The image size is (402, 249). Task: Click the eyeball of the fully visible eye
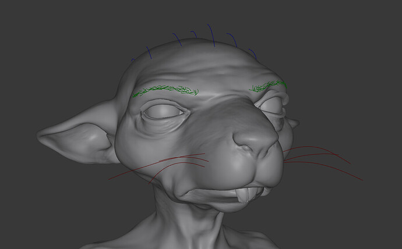coord(163,112)
